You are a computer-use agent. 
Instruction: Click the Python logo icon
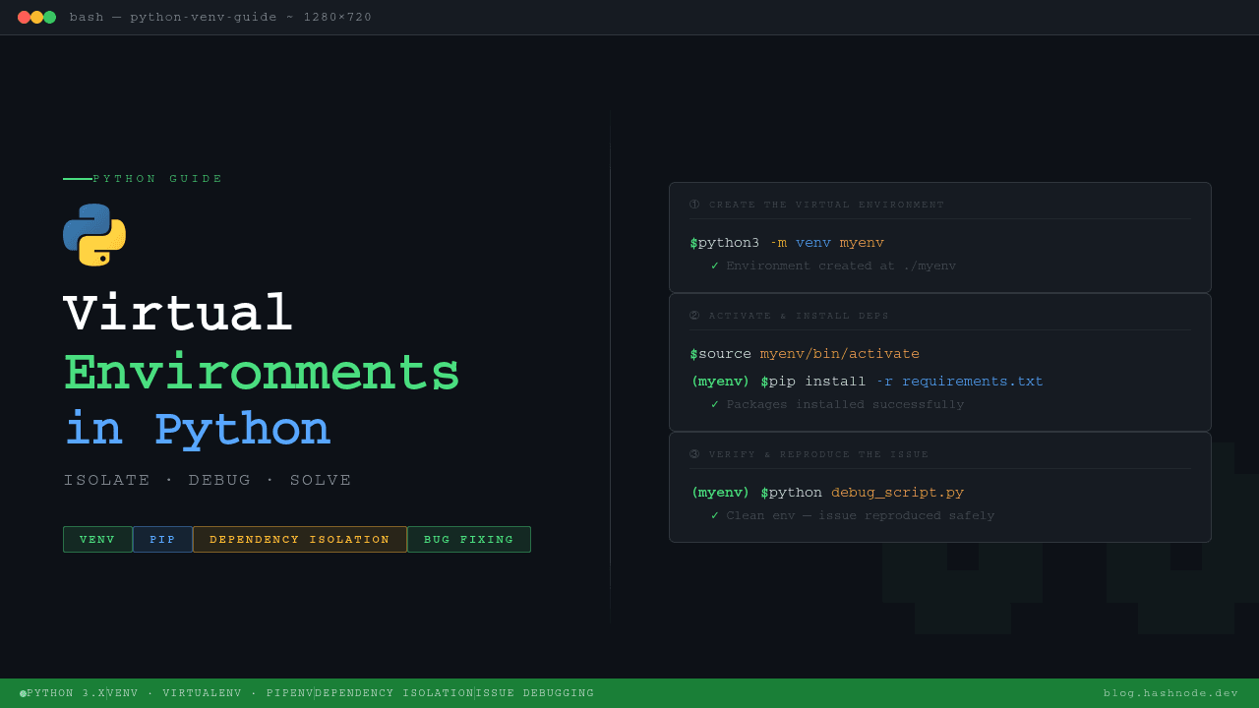click(x=94, y=235)
